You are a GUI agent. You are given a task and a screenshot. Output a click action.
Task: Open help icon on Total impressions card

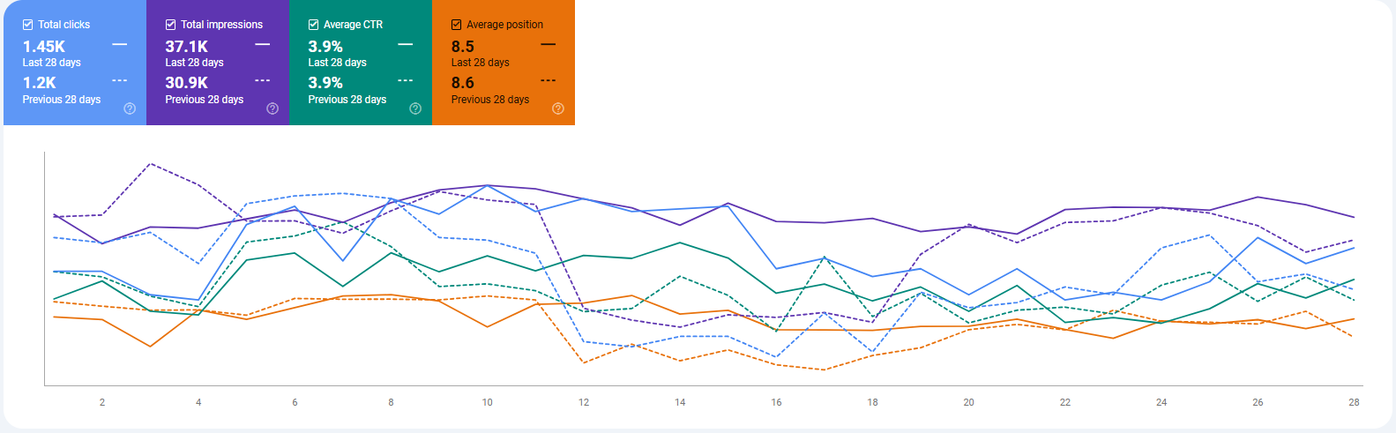[x=272, y=108]
